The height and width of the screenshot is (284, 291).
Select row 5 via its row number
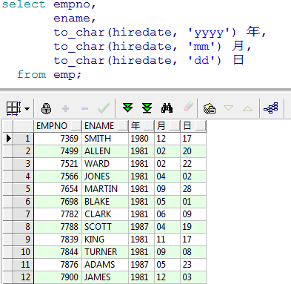[x=24, y=189]
